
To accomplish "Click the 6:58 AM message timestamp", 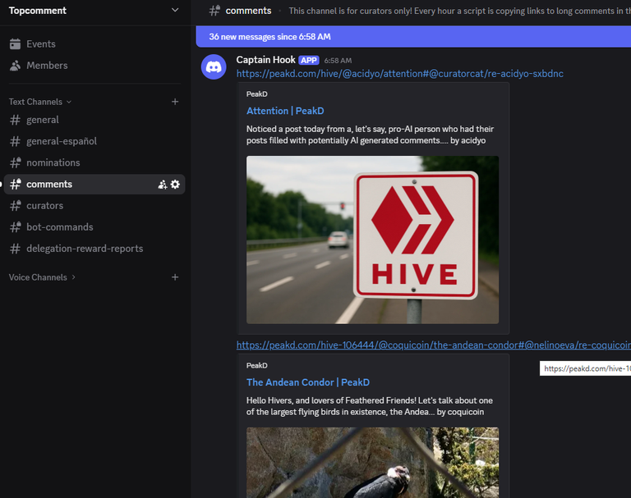I will (338, 61).
